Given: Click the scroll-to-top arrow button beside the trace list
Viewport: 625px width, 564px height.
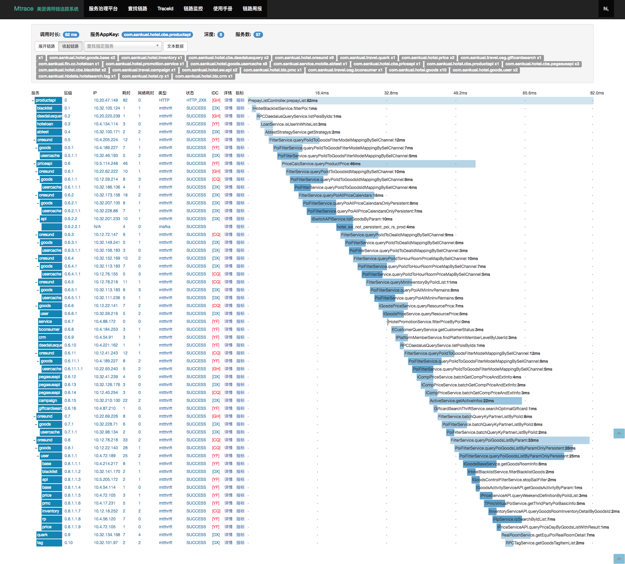Looking at the screenshot, I should point(619,433).
